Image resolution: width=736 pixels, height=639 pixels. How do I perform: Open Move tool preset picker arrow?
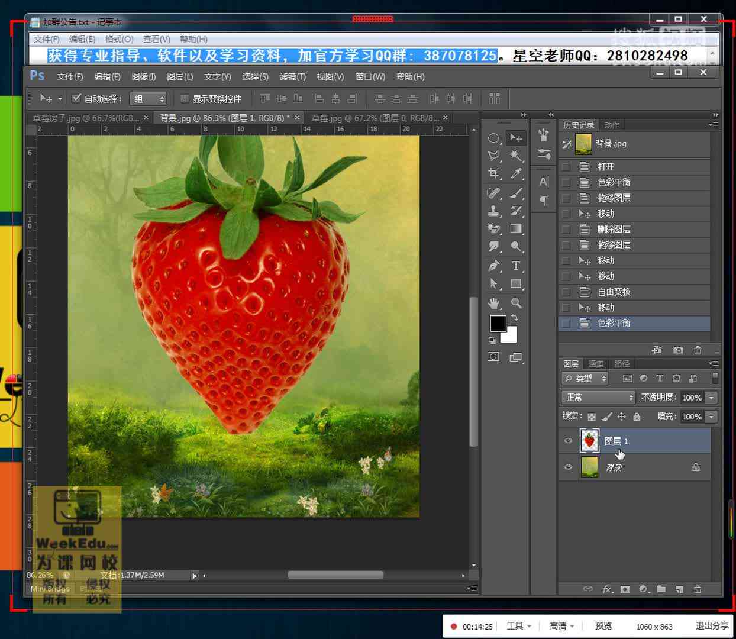tap(60, 99)
